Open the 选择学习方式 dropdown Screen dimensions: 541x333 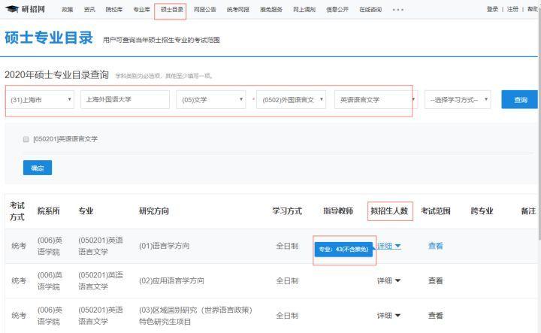point(458,100)
